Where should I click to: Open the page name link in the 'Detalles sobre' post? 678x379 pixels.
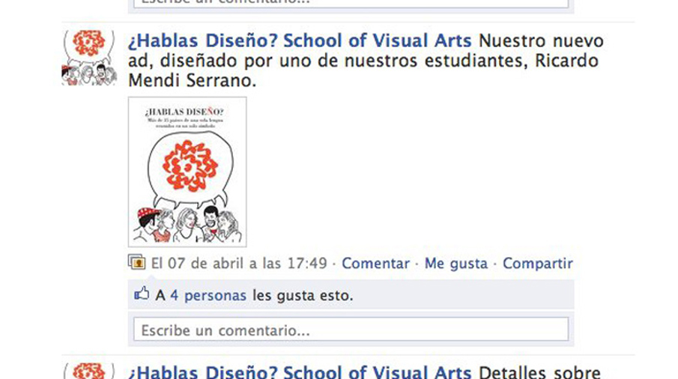[299, 372]
